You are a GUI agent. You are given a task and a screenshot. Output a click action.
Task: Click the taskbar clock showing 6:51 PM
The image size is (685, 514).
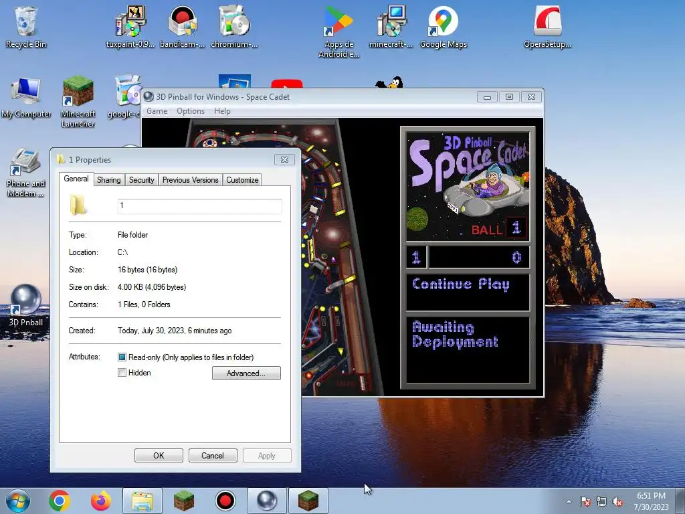point(651,501)
